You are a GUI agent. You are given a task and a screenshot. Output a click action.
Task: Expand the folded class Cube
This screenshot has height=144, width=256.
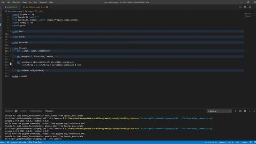pyautogui.click(x=11, y=37)
